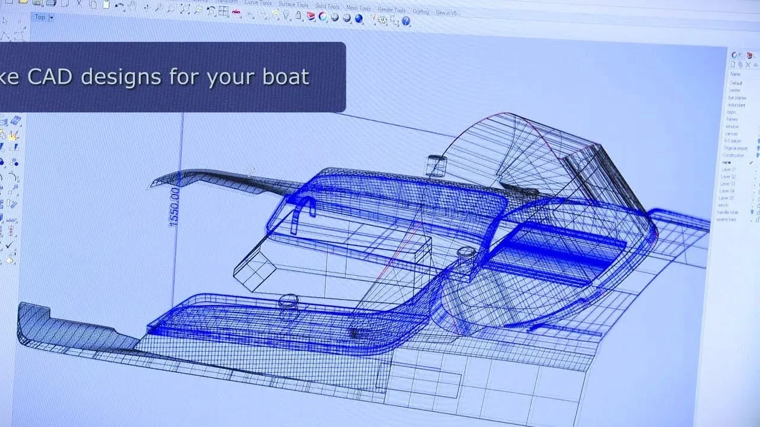Select the 'frames' layer row
Image resolution: width=760 pixels, height=427 pixels.
[x=731, y=119]
